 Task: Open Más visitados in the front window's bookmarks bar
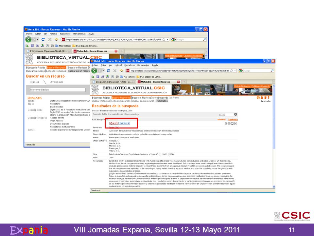(x=128, y=77)
